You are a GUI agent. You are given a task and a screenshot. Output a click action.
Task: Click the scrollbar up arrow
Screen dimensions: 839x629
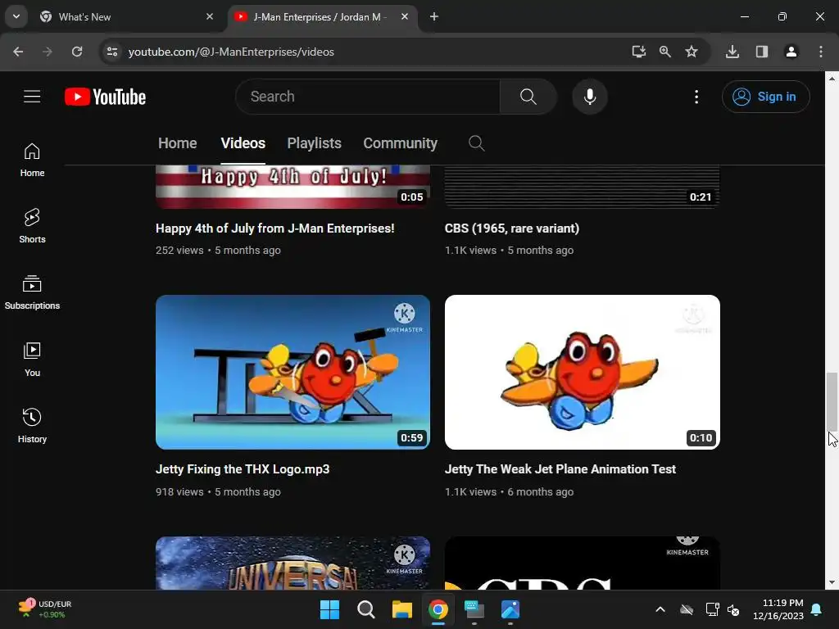coord(832,78)
